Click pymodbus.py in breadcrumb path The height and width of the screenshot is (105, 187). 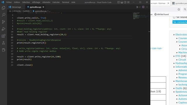click(x=41, y=11)
